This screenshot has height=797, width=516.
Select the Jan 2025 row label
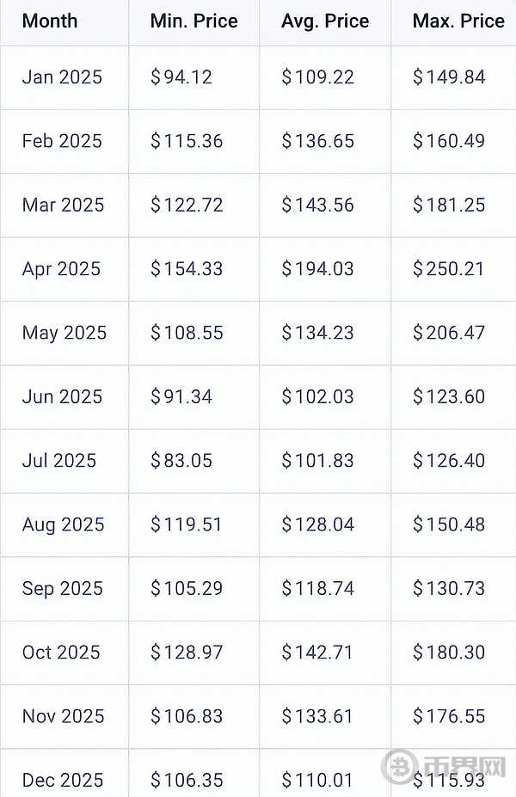[62, 77]
